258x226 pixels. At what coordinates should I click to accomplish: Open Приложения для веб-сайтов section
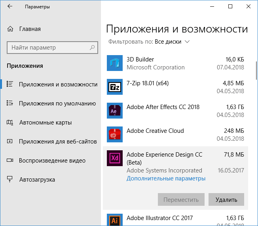(50, 142)
